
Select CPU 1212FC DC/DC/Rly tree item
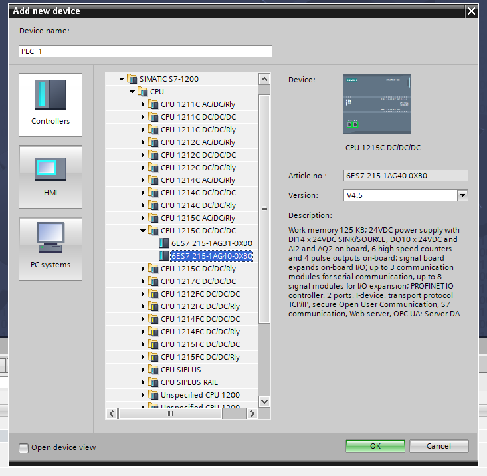(x=200, y=306)
